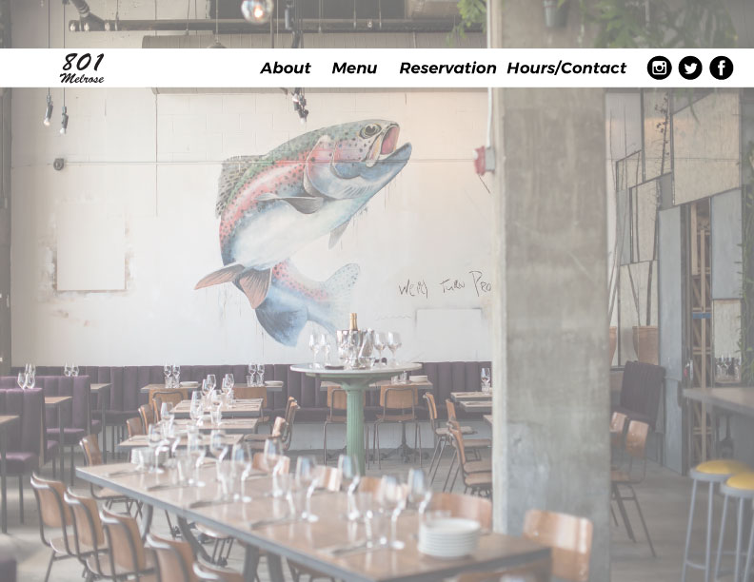
Task: Select Reservation in the navigation bar
Action: tap(447, 68)
